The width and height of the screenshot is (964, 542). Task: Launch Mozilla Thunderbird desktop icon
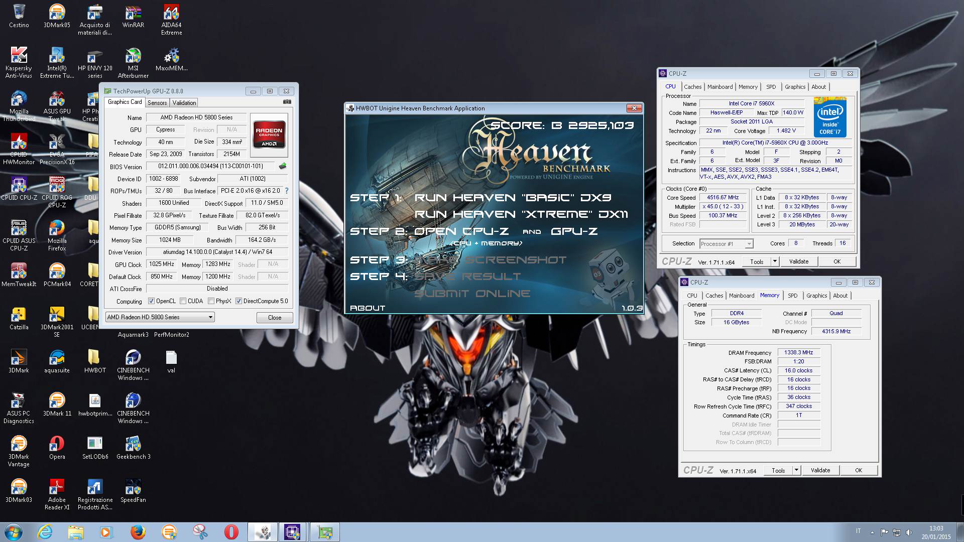[x=19, y=106]
